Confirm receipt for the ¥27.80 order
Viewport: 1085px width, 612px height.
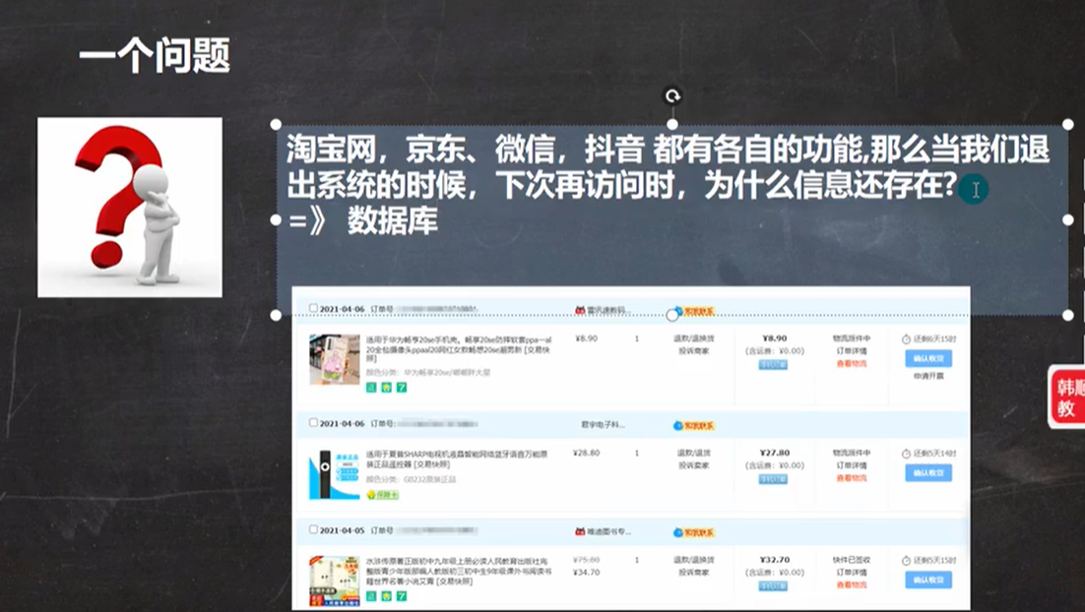927,473
